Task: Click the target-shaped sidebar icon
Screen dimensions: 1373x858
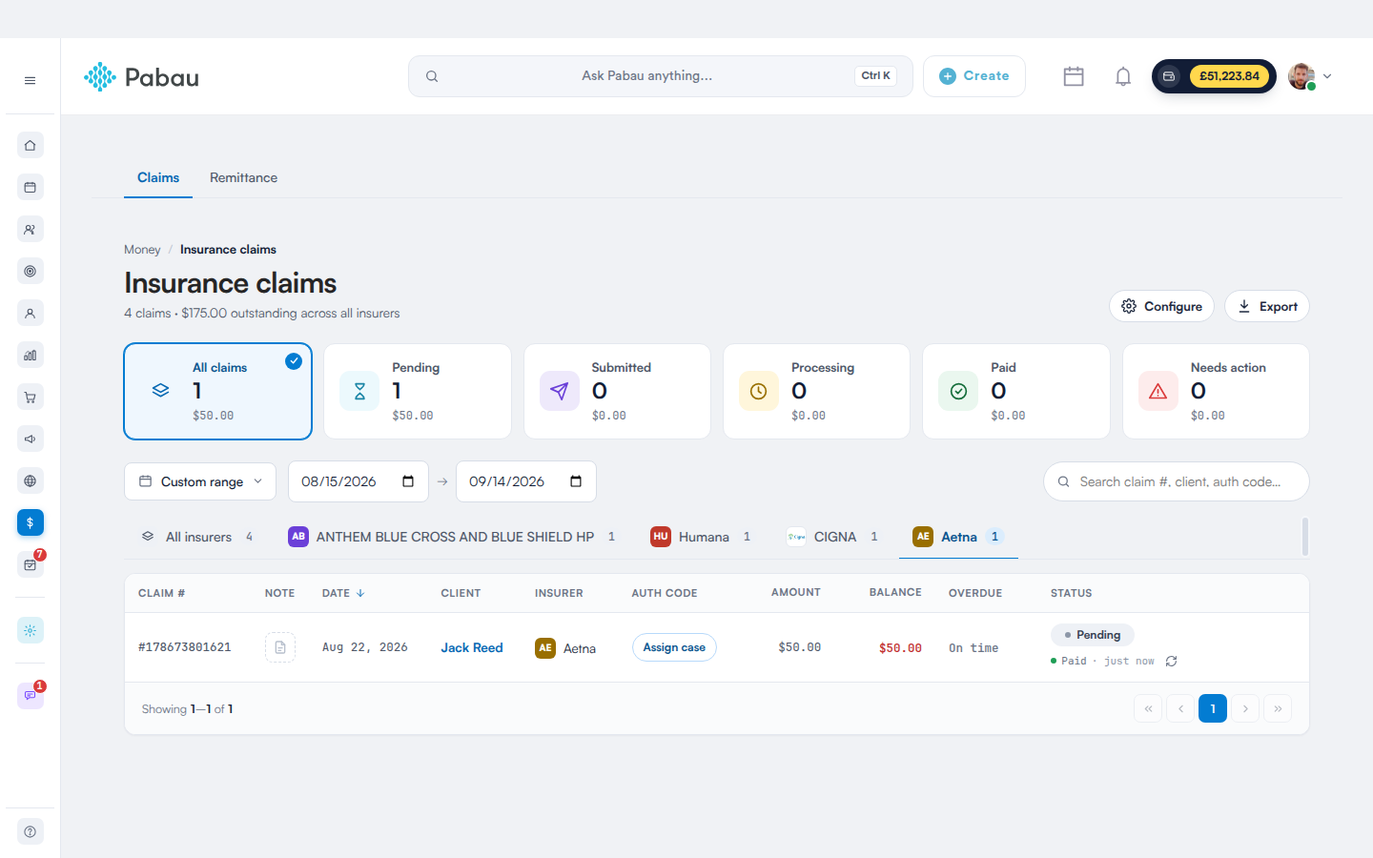Action: [31, 272]
